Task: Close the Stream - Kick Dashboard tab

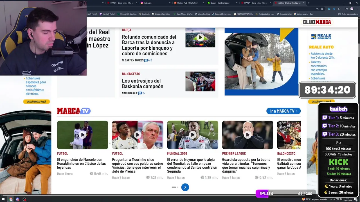Action: tap(237, 3)
